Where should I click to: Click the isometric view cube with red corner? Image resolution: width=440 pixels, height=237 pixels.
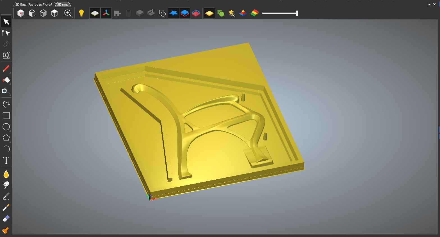[21, 13]
